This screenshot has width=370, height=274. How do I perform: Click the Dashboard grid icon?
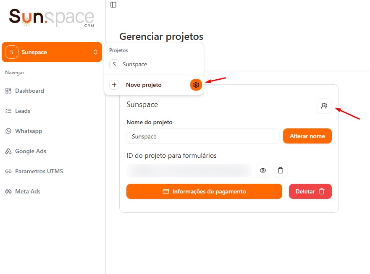click(x=8, y=91)
